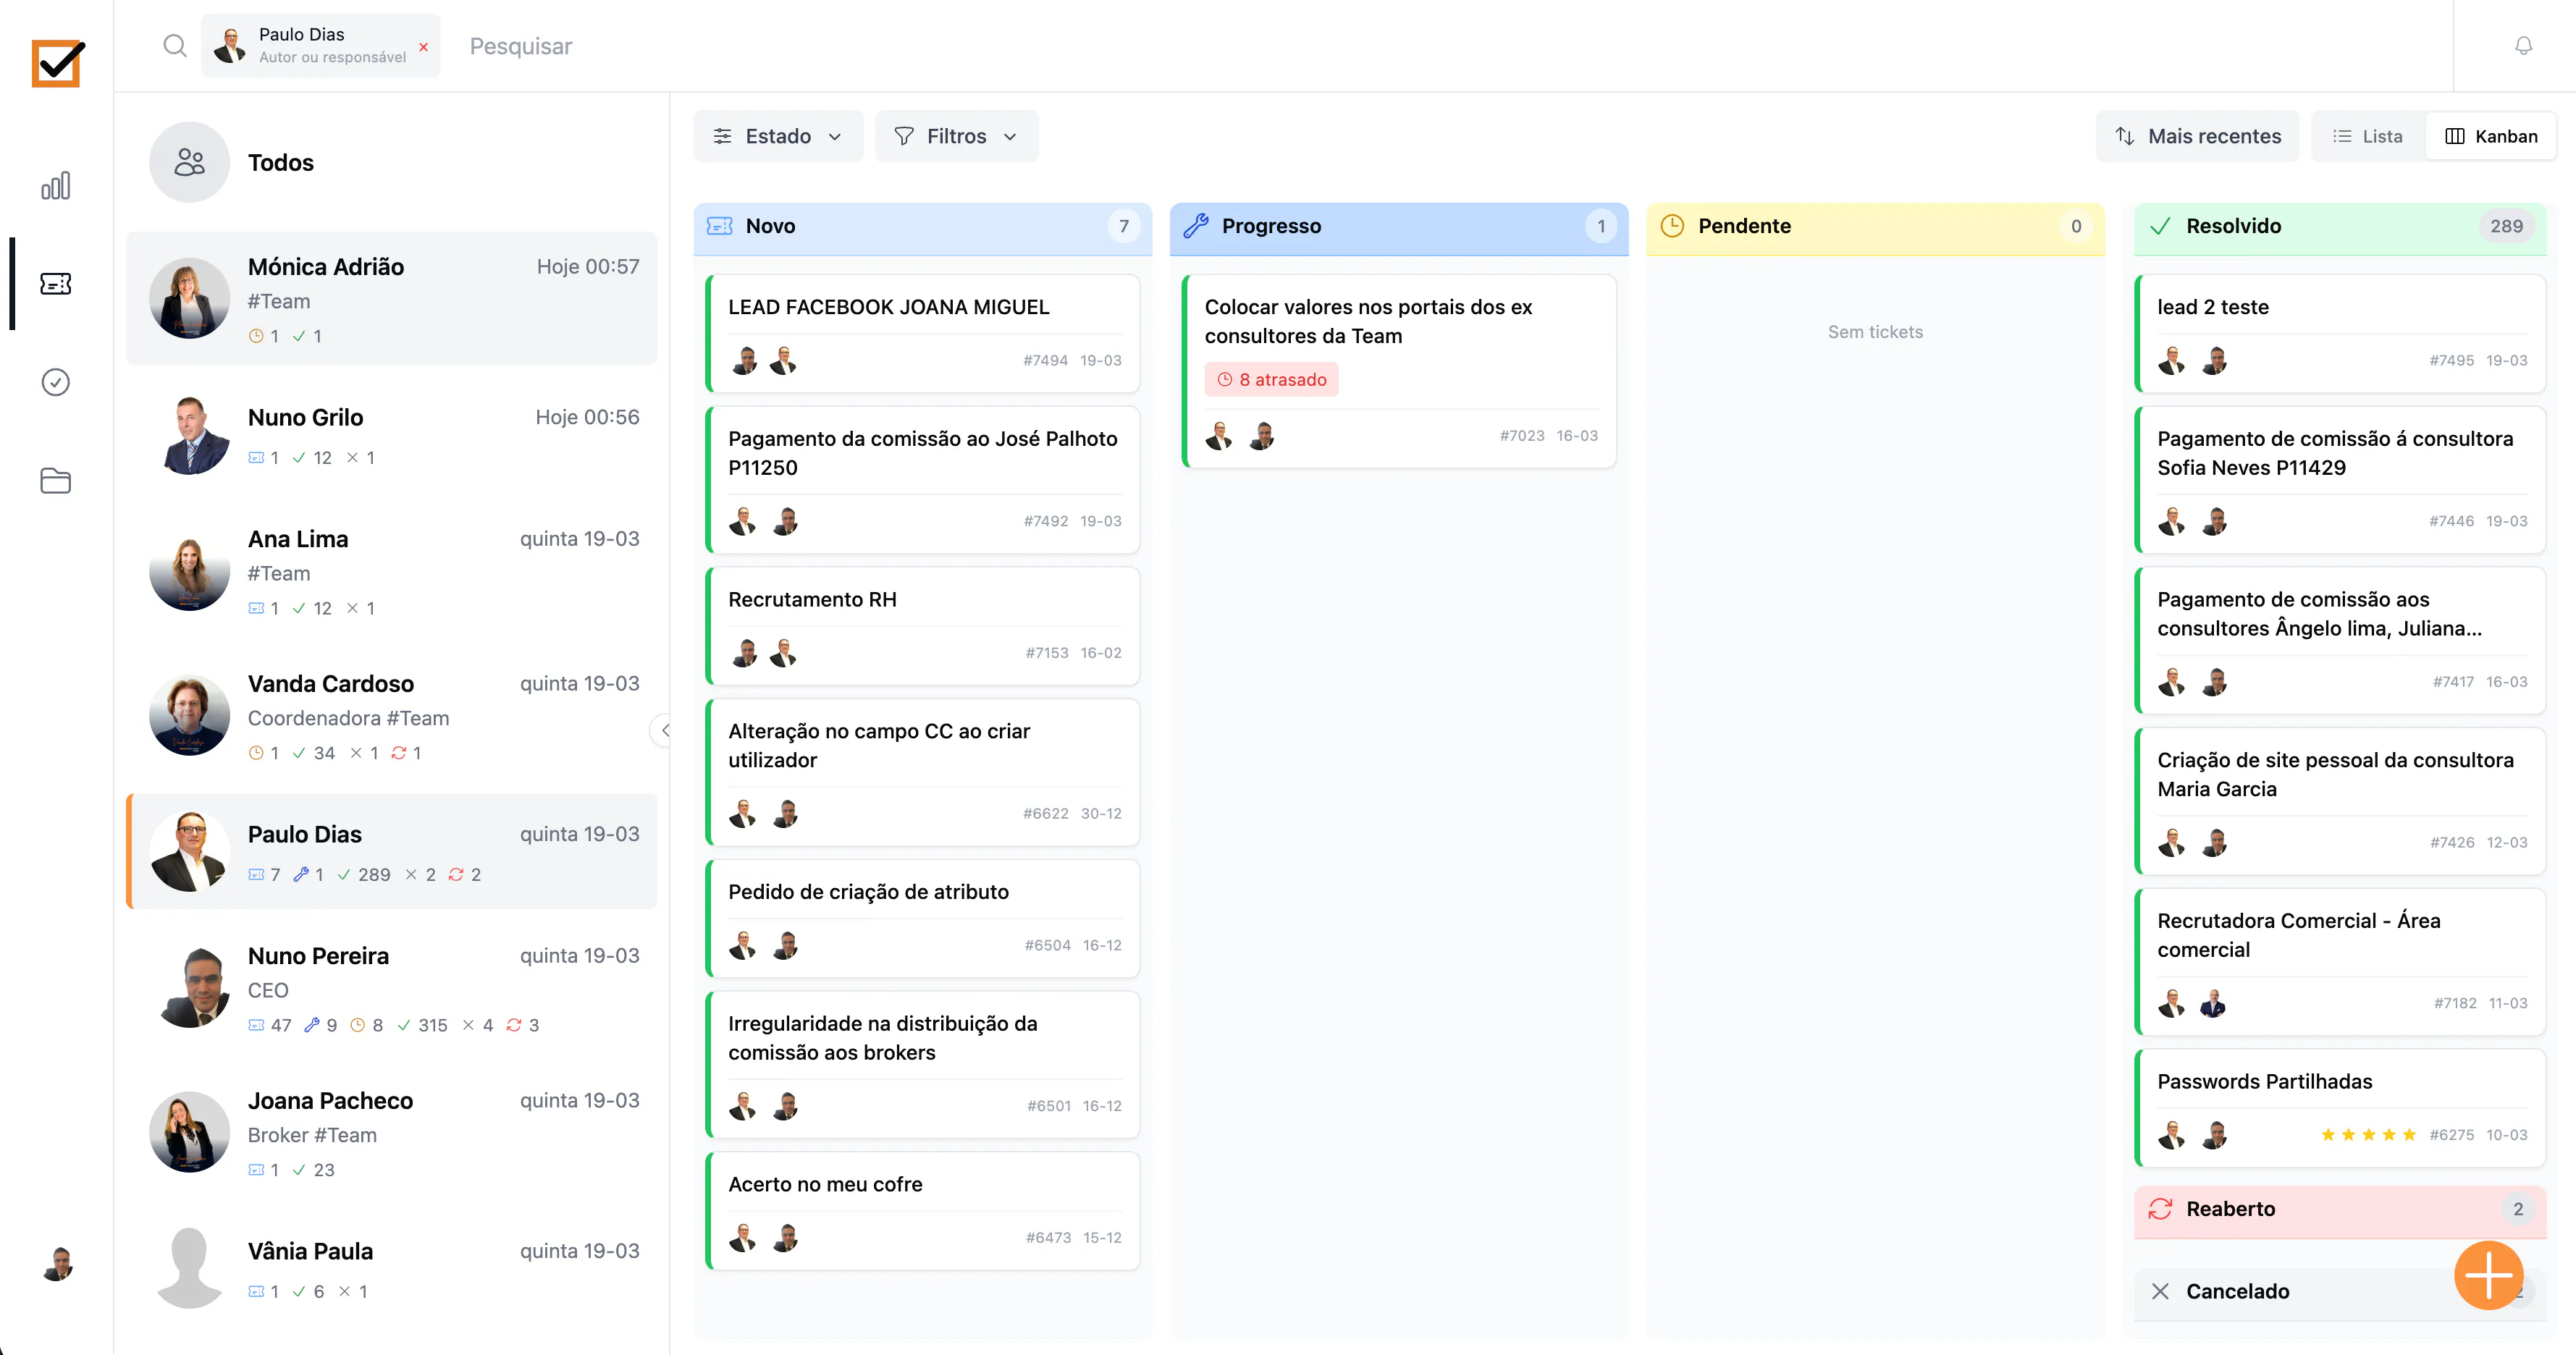Click the Reaberto refresh icon

[2160, 1209]
